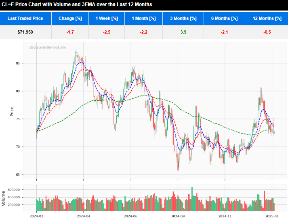
Task: Click the 2024-06 date axis label
Action: pos(130,216)
